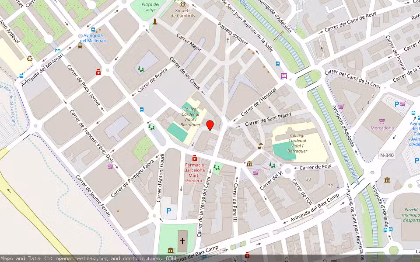Select bus stop icon on Passeig d'Albert
The image size is (420, 262).
[278, 64]
